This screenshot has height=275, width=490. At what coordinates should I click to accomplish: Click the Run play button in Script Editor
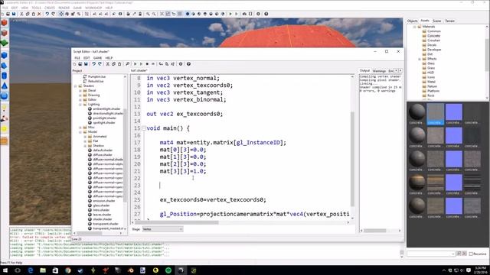[x=136, y=64]
